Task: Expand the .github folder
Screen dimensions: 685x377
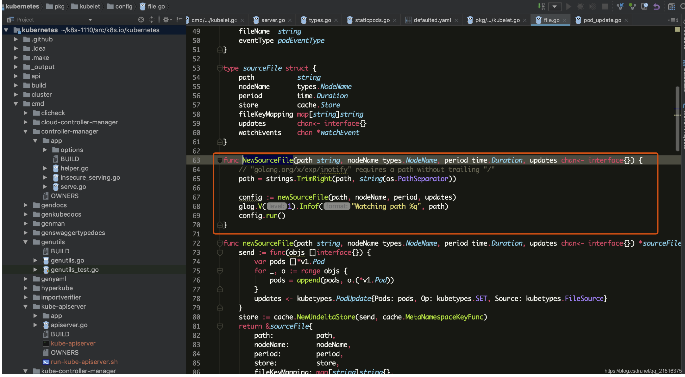Action: point(16,39)
